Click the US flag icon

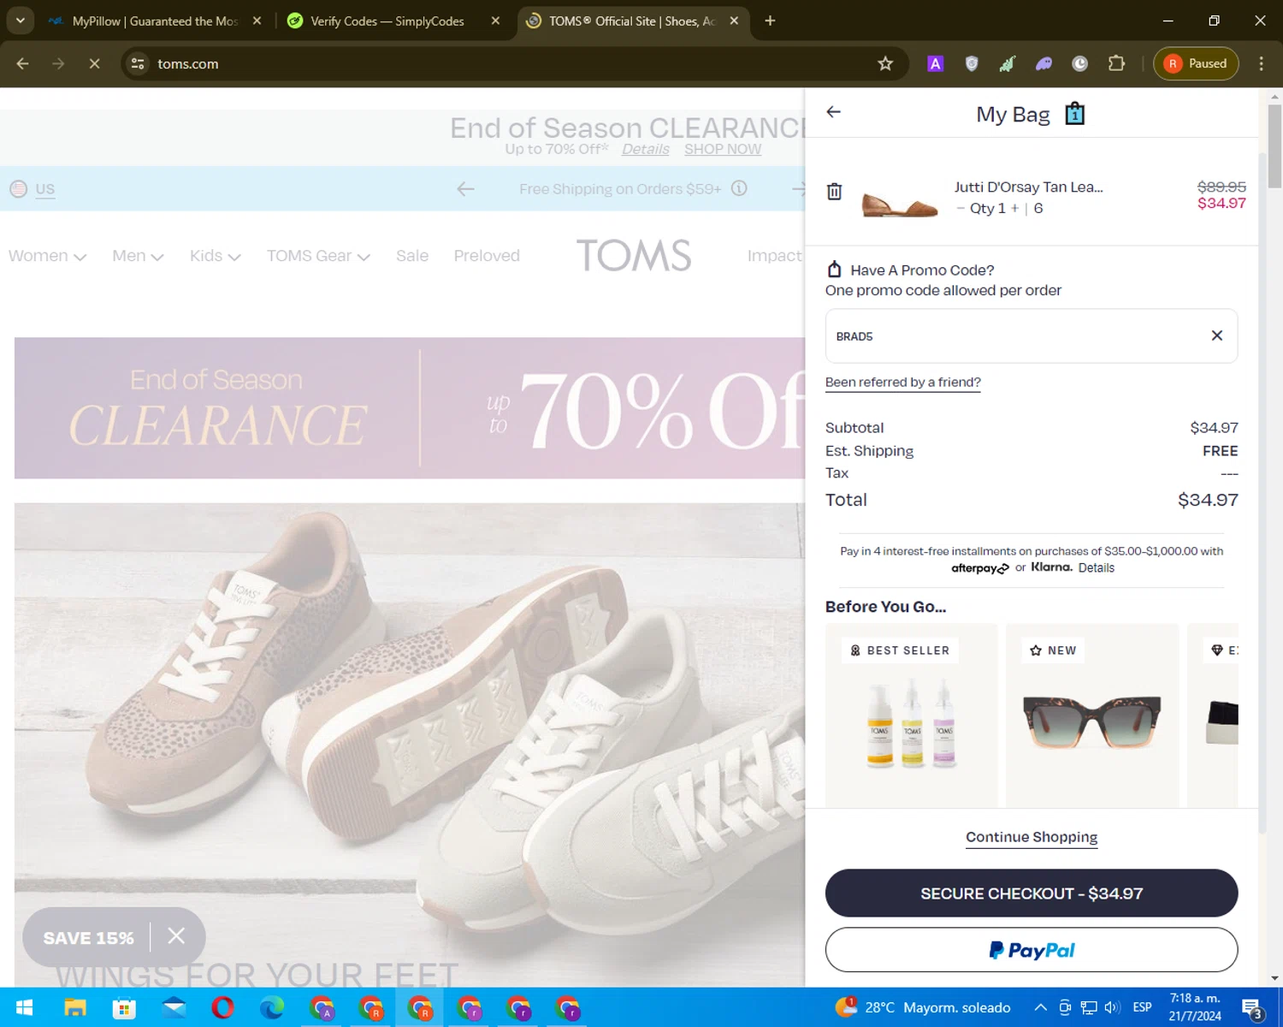pyautogui.click(x=18, y=189)
